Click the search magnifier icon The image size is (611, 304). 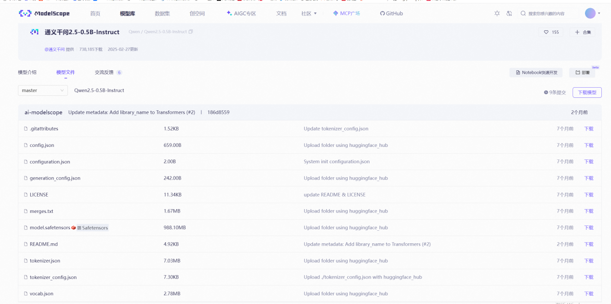(x=523, y=13)
